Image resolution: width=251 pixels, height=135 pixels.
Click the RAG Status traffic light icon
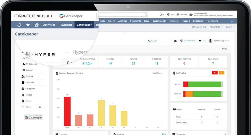tap(174, 73)
